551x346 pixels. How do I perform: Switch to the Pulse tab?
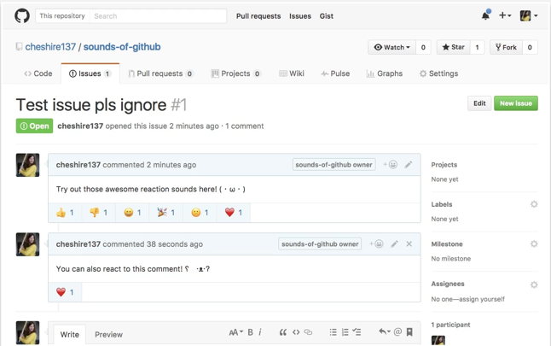335,73
